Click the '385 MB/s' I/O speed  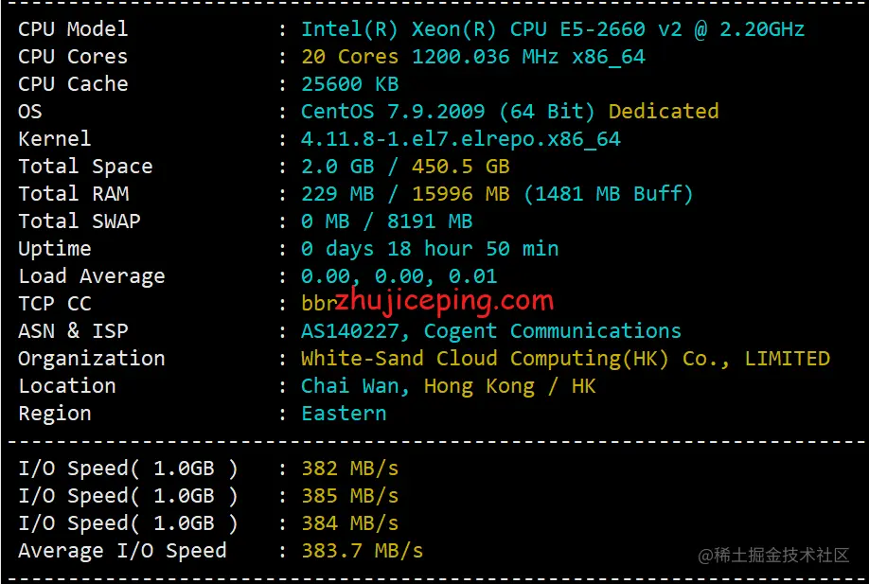pos(349,496)
